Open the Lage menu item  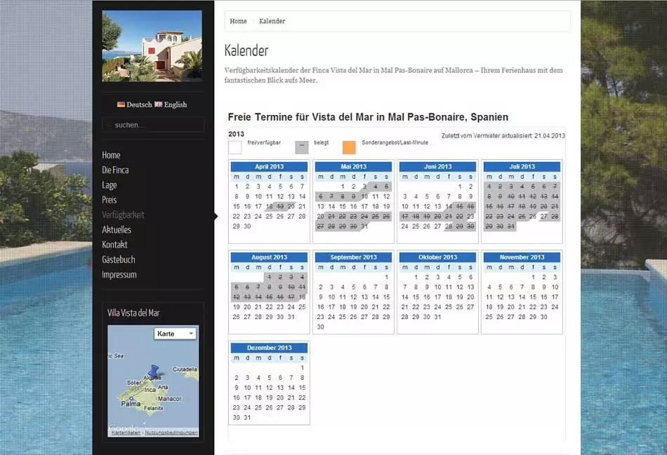(110, 185)
